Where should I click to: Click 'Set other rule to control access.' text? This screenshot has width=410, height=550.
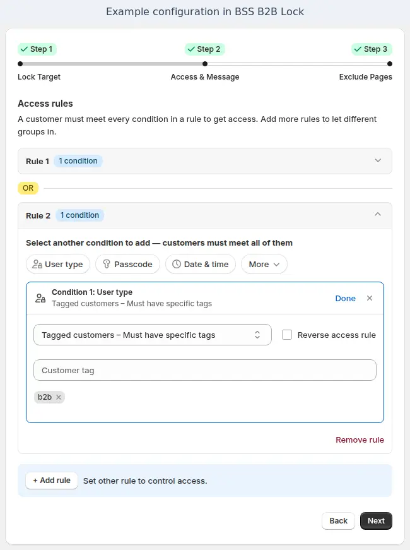pyautogui.click(x=145, y=481)
